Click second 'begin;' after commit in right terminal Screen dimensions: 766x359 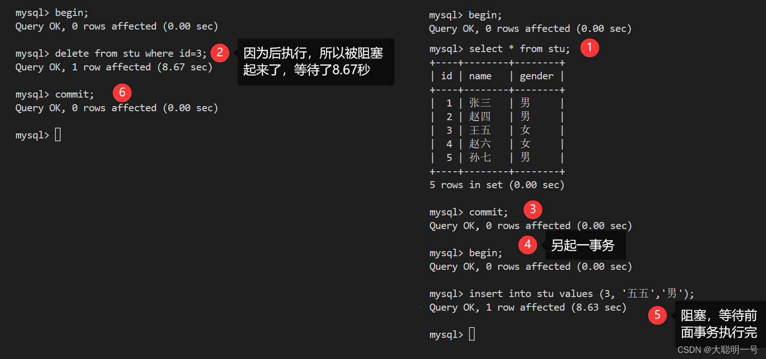pos(485,253)
